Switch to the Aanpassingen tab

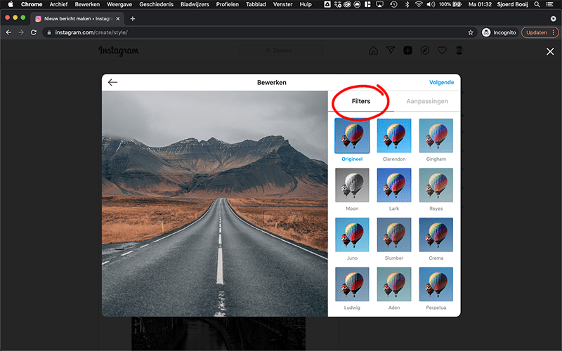click(x=427, y=101)
